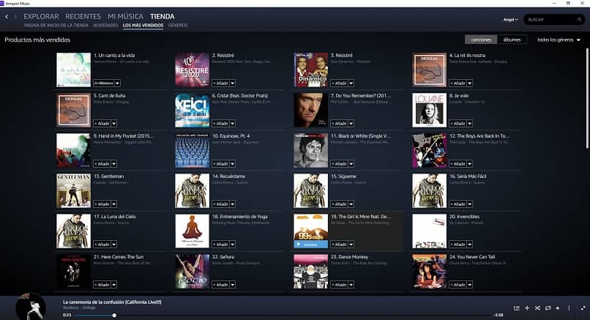590x320 pixels.
Task: Open the RECIENTES tab
Action: 83,17
